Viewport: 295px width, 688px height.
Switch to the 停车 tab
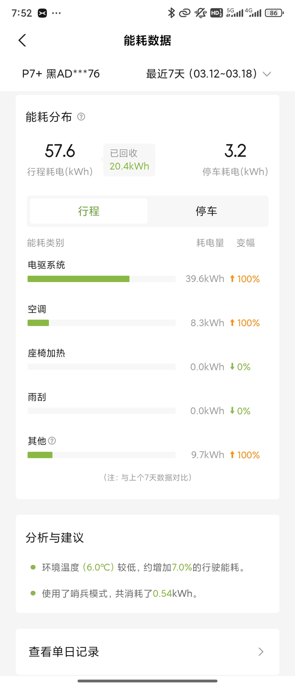point(206,211)
